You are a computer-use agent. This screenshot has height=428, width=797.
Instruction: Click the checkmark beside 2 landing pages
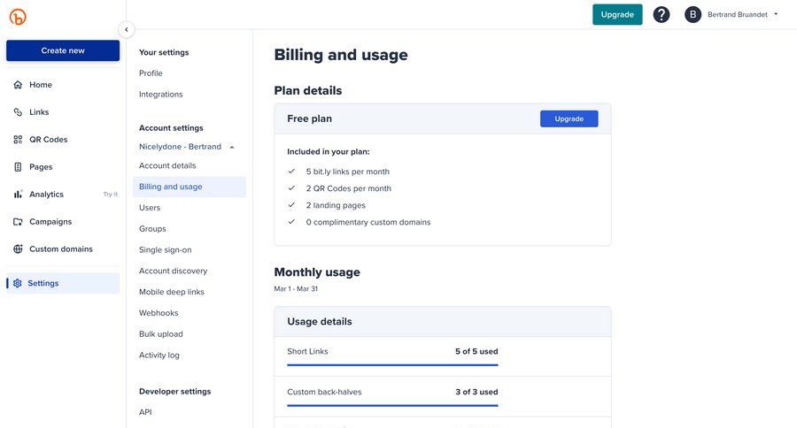coord(291,205)
